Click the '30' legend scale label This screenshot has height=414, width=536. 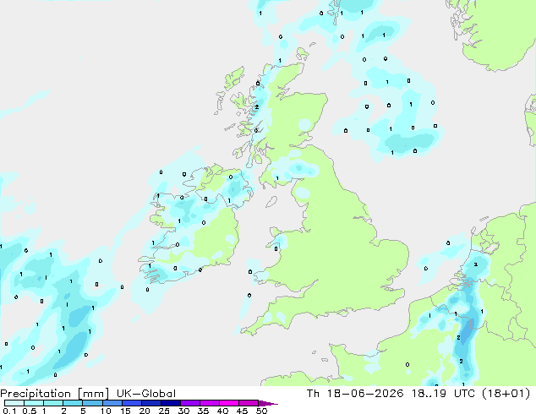click(x=183, y=411)
